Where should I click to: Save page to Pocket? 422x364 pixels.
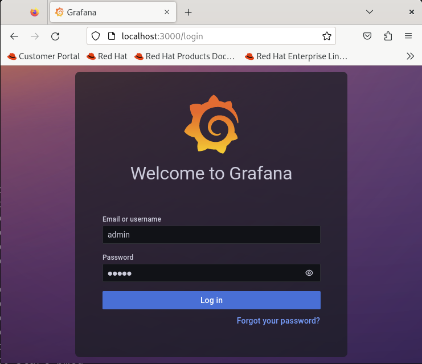[x=367, y=36]
